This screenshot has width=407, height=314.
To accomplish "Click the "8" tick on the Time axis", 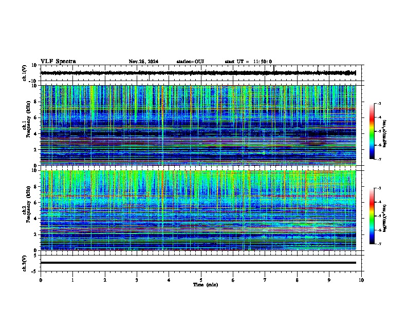I will [297, 280].
